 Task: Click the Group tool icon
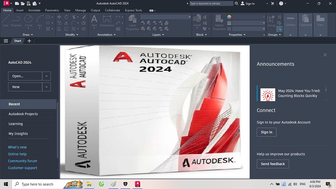271,21
